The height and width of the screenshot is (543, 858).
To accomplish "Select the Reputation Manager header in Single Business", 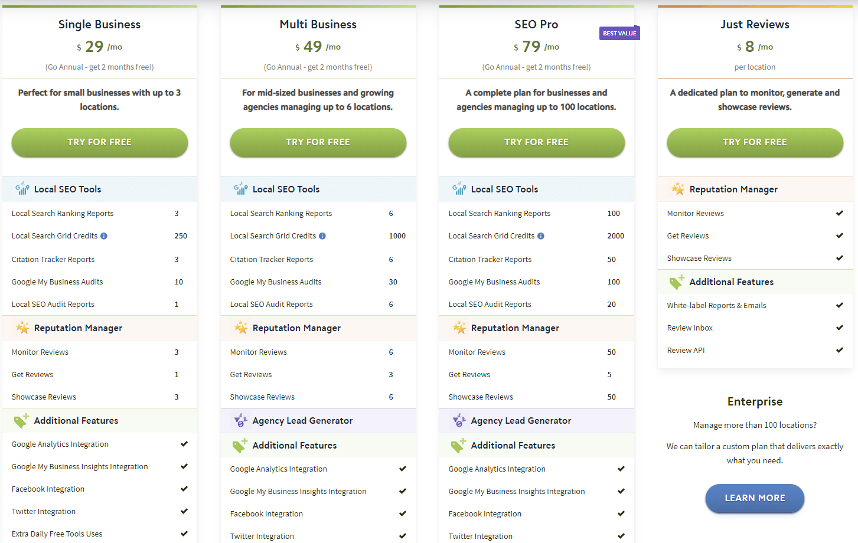I will coord(78,328).
